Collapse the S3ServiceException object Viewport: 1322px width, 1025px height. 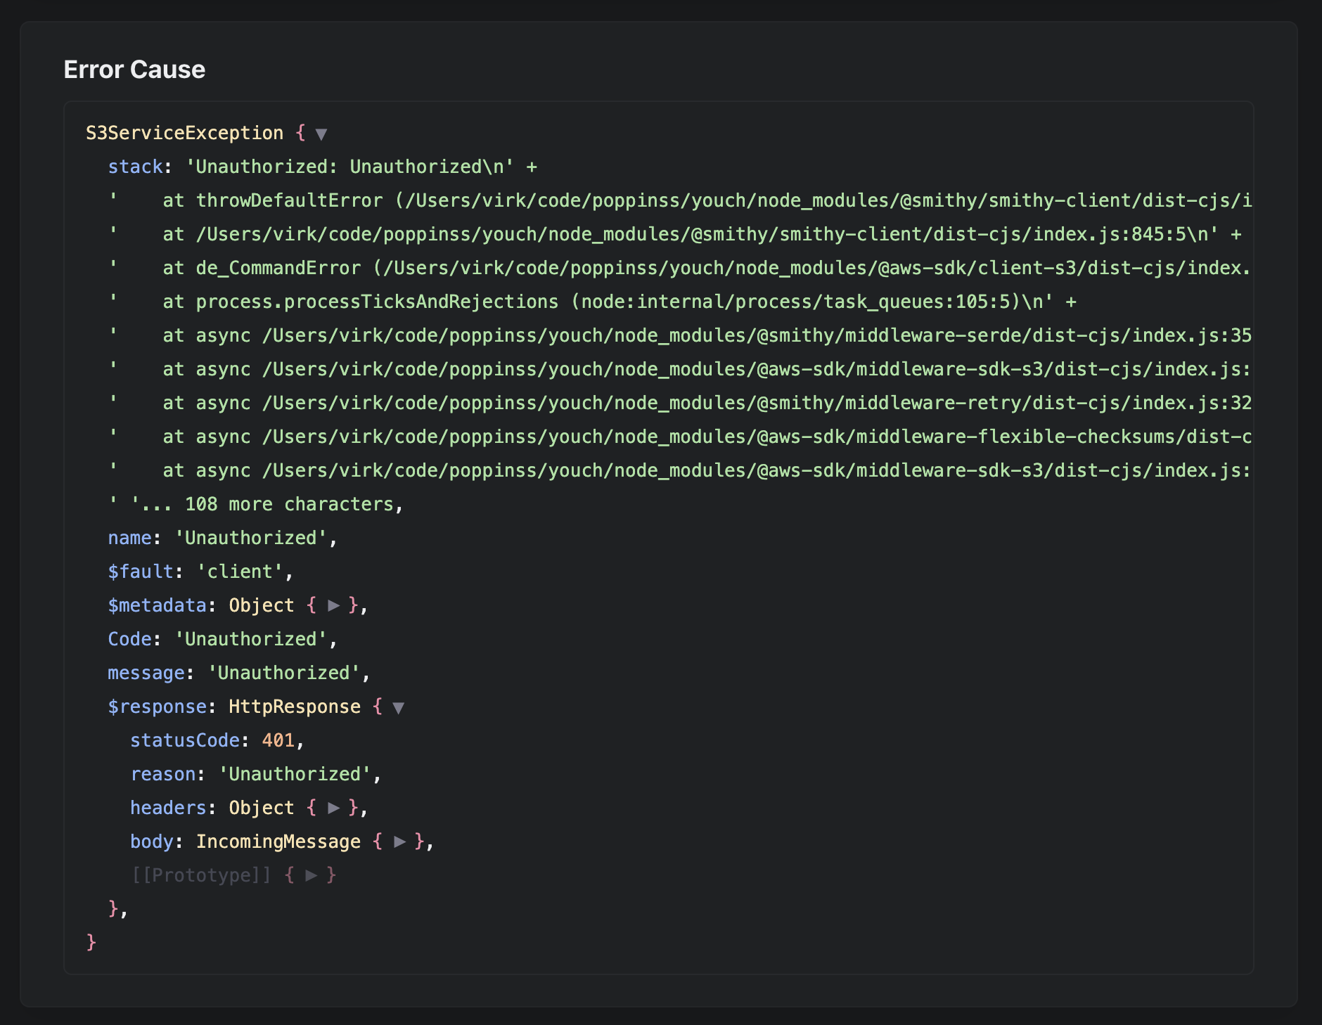[x=321, y=134]
